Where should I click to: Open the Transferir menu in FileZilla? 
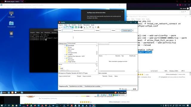[x=74, y=25]
